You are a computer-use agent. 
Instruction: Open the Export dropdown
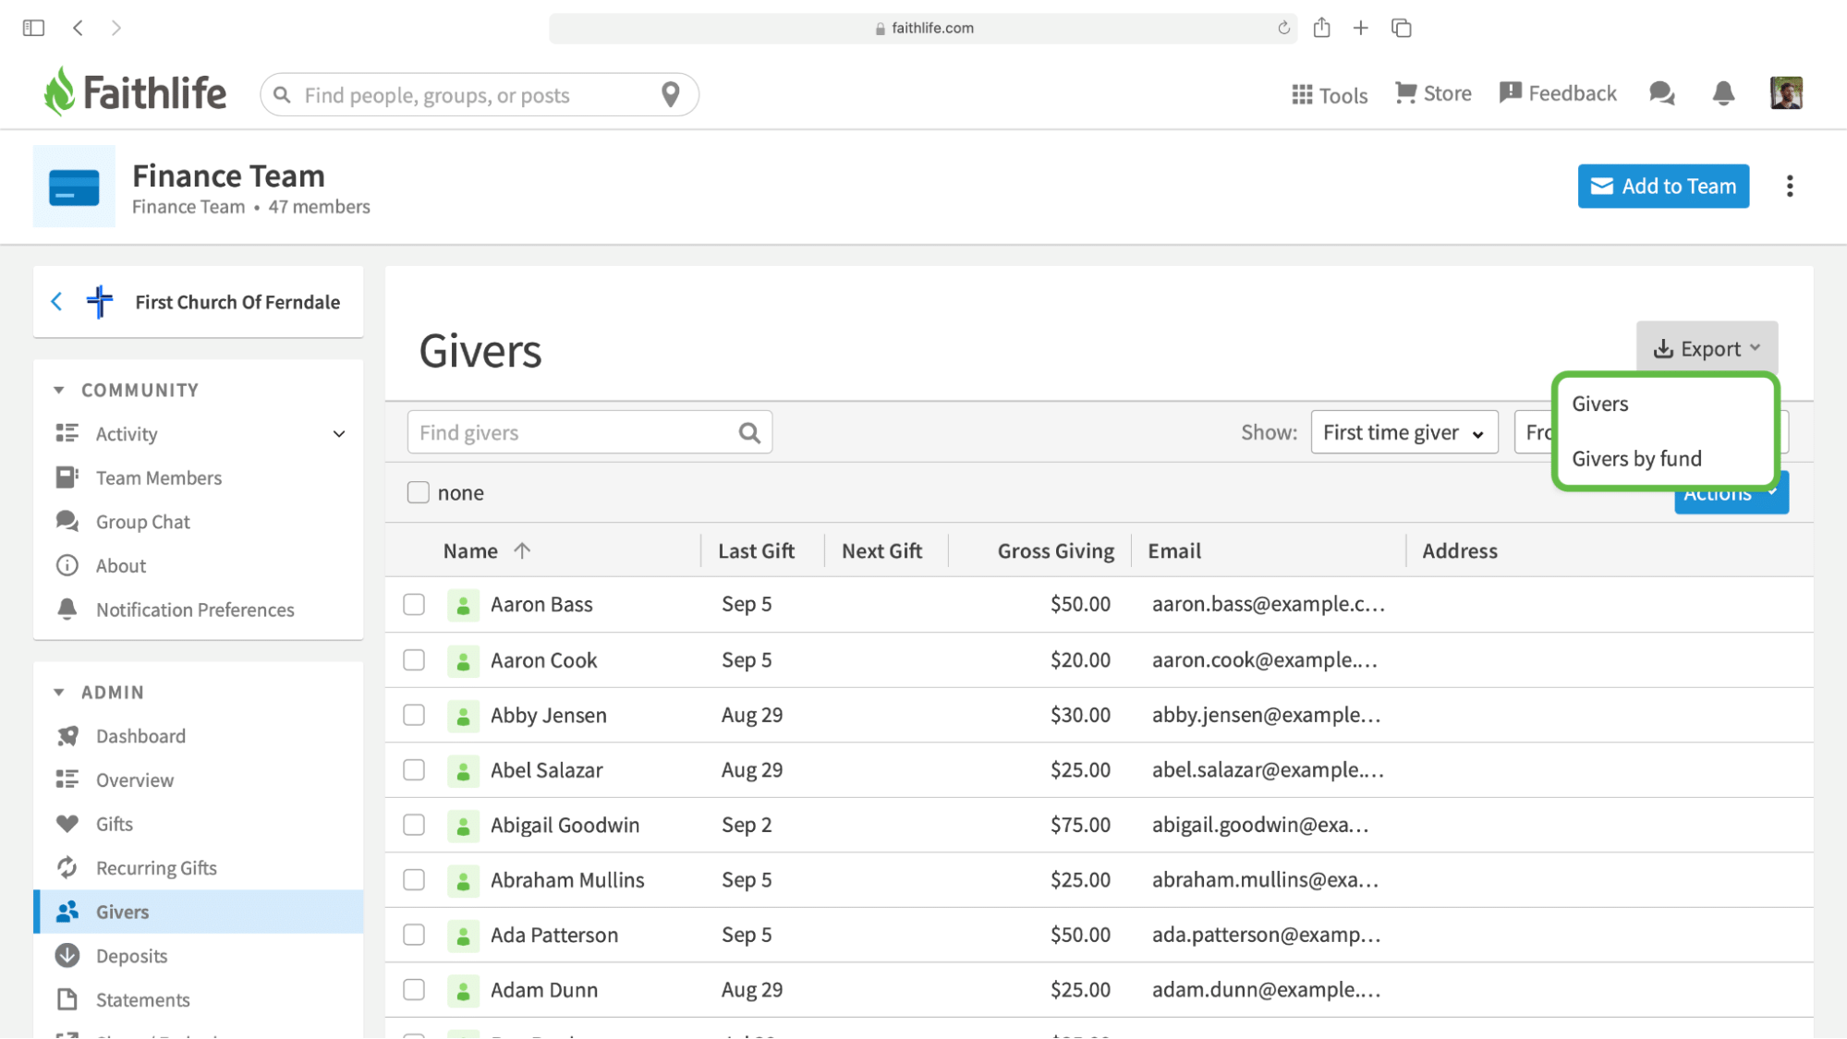coord(1707,348)
